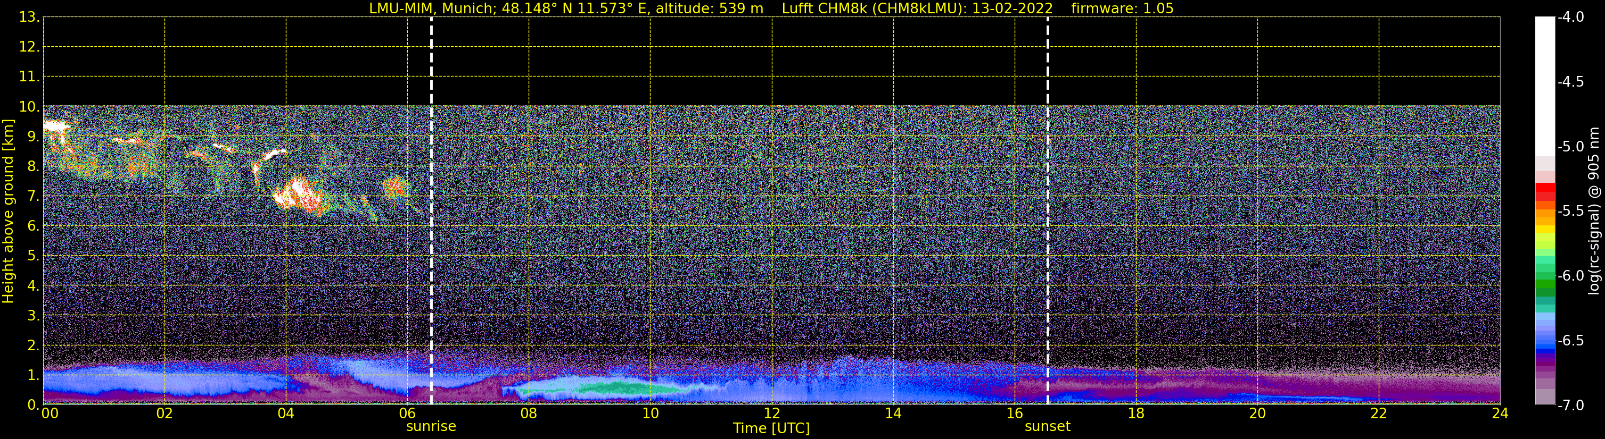
Task: Click the time axis tick "04"
Action: pyautogui.click(x=286, y=413)
